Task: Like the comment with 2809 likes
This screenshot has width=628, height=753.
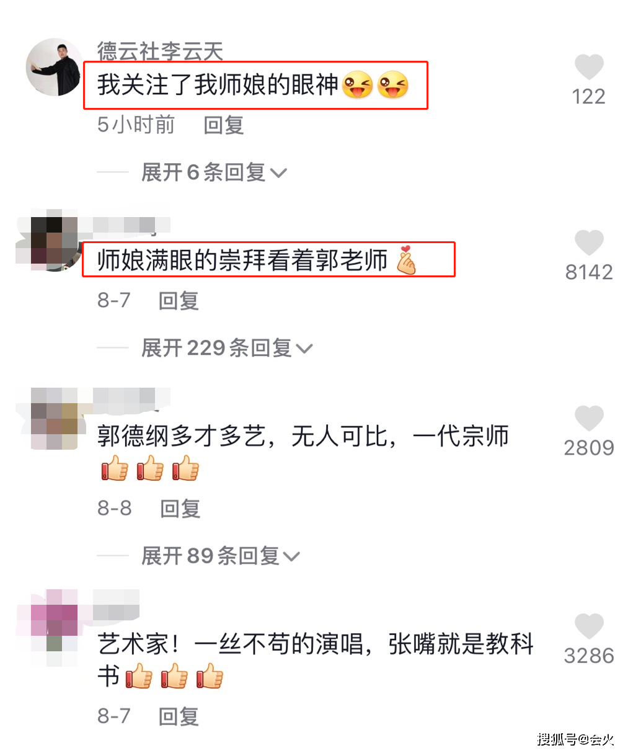Action: 589,418
